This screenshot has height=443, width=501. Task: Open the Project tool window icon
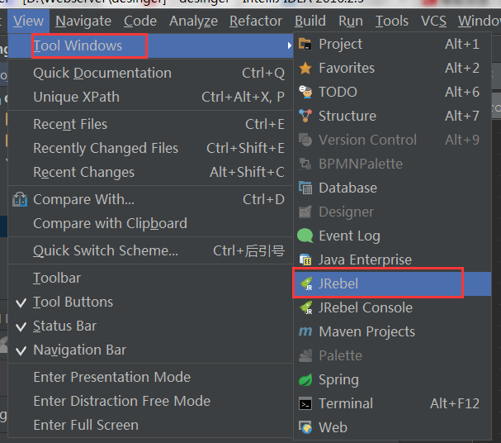tap(305, 44)
